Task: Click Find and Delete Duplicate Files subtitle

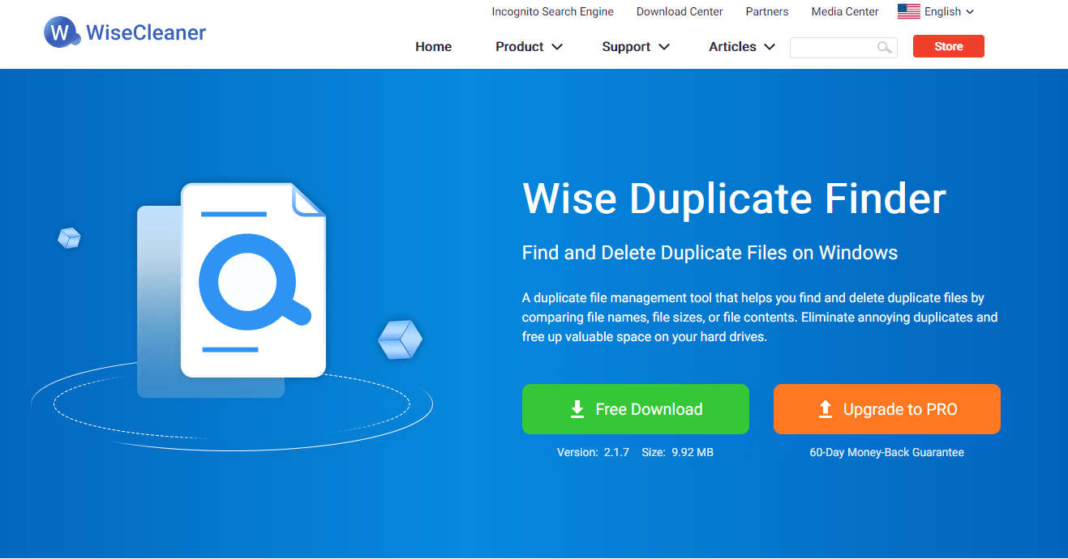Action: tap(710, 253)
